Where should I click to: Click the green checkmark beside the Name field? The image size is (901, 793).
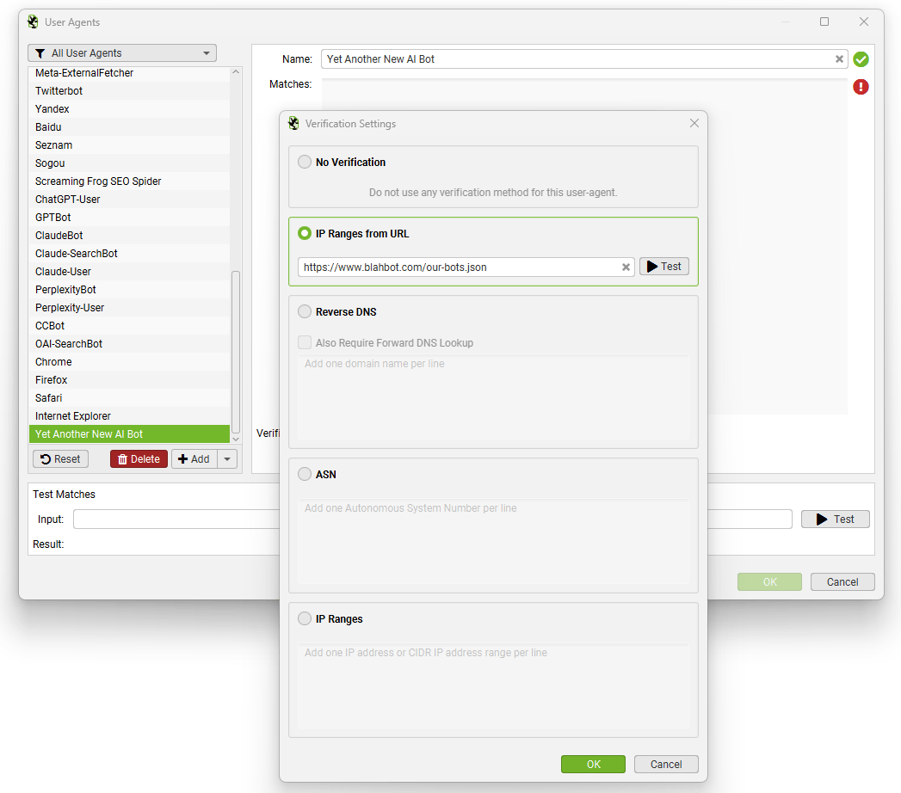861,58
